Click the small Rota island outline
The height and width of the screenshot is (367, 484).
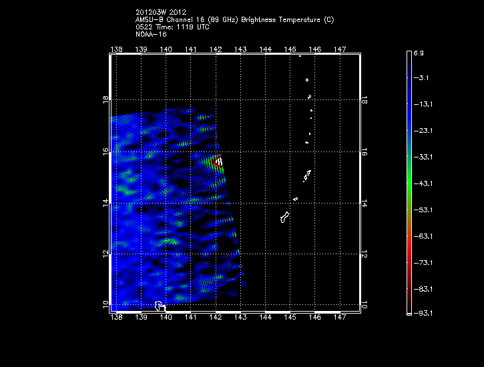click(x=295, y=199)
